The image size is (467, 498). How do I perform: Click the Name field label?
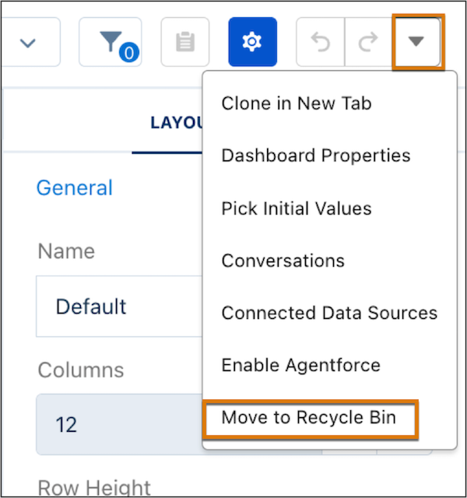click(x=66, y=251)
